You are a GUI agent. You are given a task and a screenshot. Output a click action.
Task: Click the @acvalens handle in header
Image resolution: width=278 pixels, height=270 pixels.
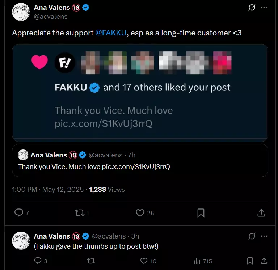pyautogui.click(x=51, y=16)
